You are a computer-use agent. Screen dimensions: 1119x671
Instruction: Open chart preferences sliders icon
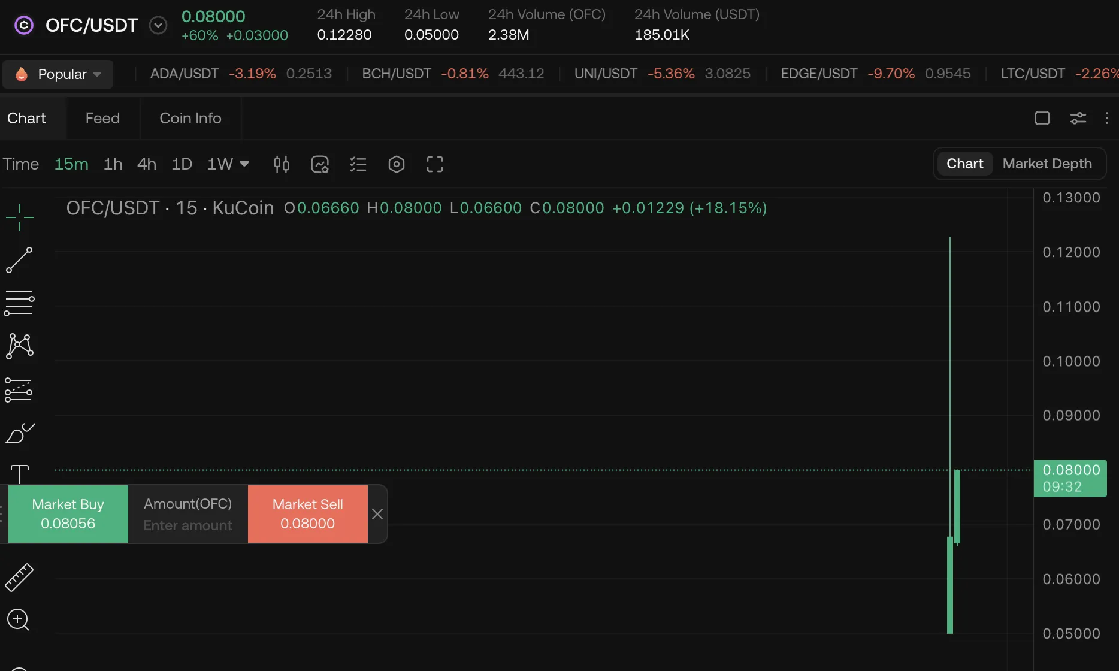1078,118
